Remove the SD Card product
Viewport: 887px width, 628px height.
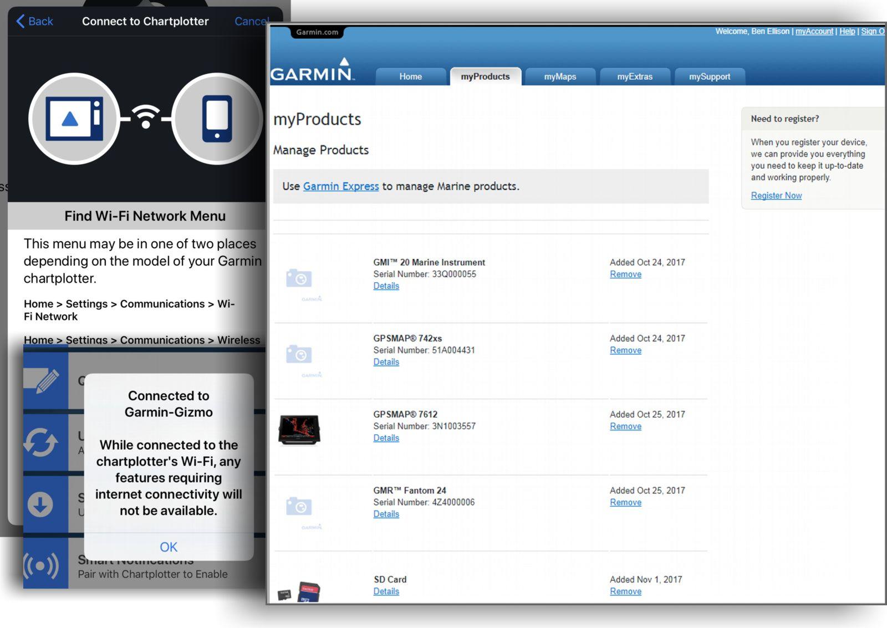(625, 591)
